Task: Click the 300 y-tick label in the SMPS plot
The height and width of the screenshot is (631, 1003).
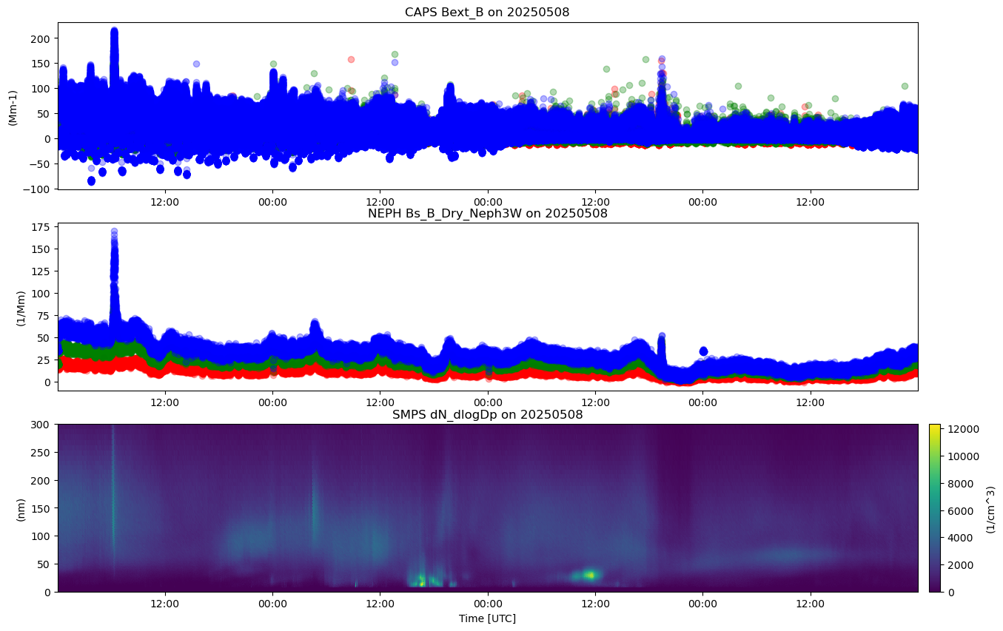Action: (x=42, y=425)
